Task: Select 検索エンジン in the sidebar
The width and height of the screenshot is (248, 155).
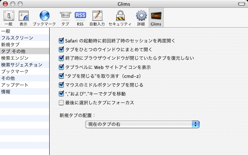Action: tap(24, 58)
